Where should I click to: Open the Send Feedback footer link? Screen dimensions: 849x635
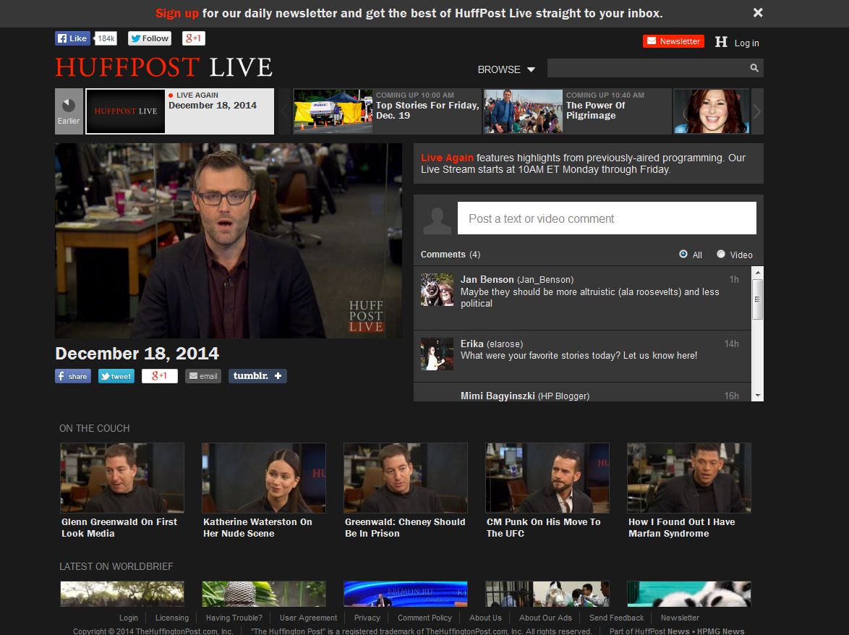pos(616,618)
